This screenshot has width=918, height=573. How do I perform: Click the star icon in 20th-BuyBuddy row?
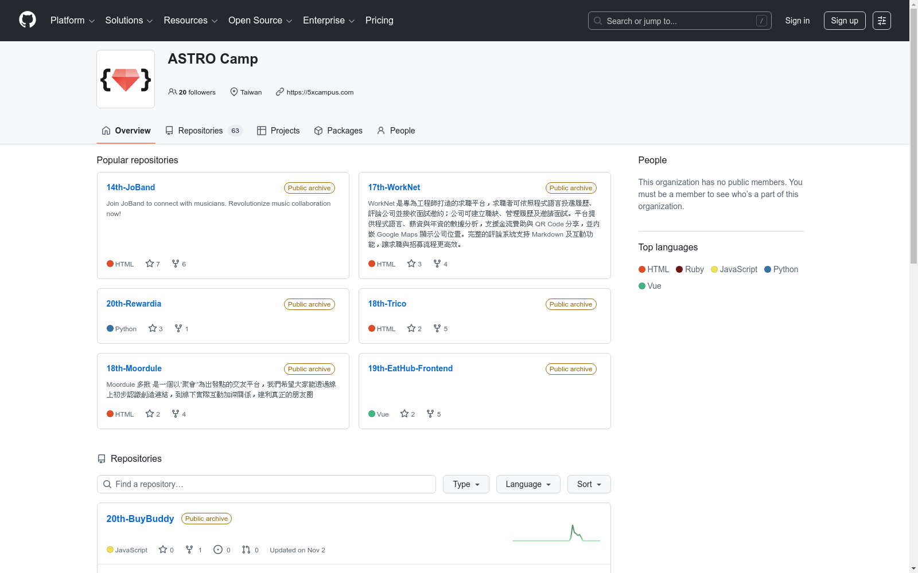click(163, 550)
